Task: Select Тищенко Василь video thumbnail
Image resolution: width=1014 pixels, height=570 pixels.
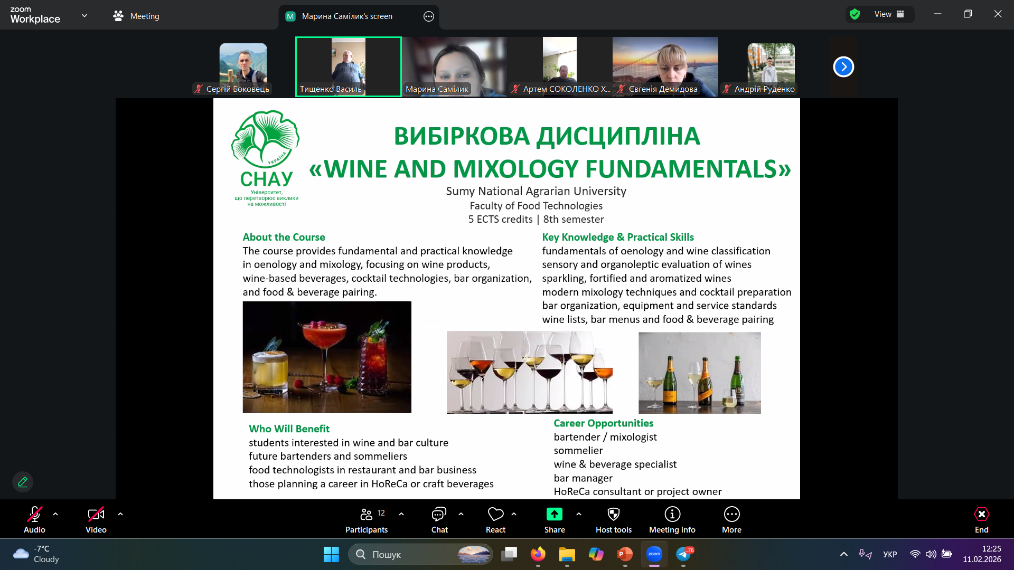Action: pyautogui.click(x=348, y=66)
